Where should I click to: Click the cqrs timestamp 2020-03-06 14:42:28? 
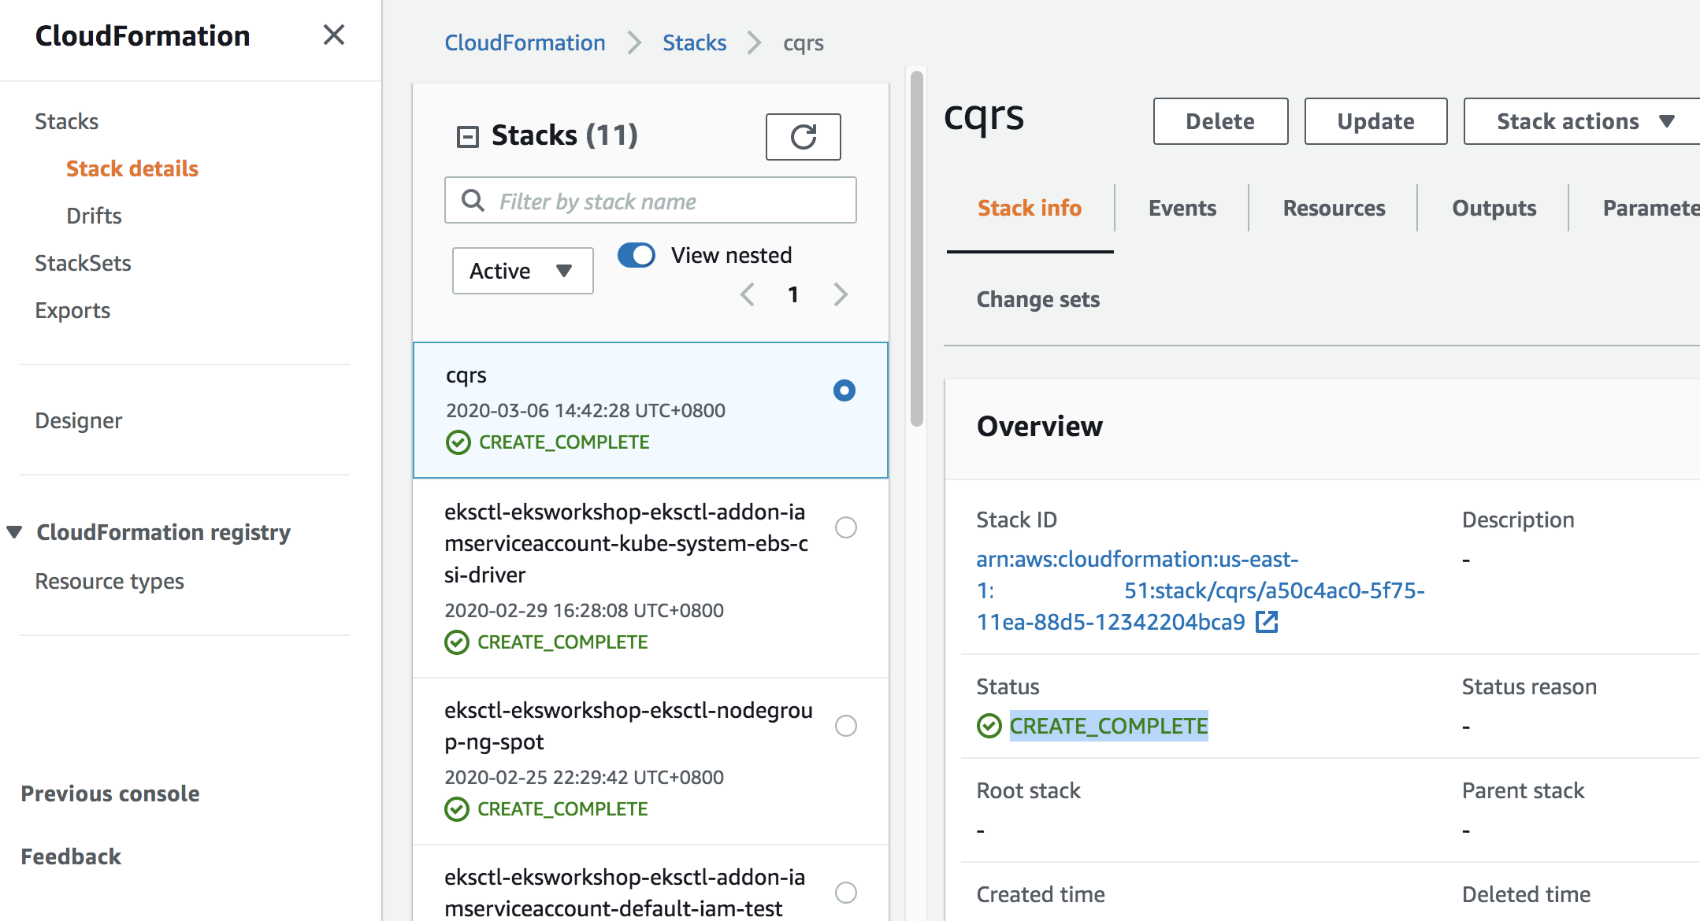pyautogui.click(x=585, y=410)
